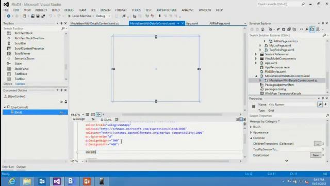Collapse the UserControl node in Document Outline
Screen dimensions: 330x186
click(5, 107)
